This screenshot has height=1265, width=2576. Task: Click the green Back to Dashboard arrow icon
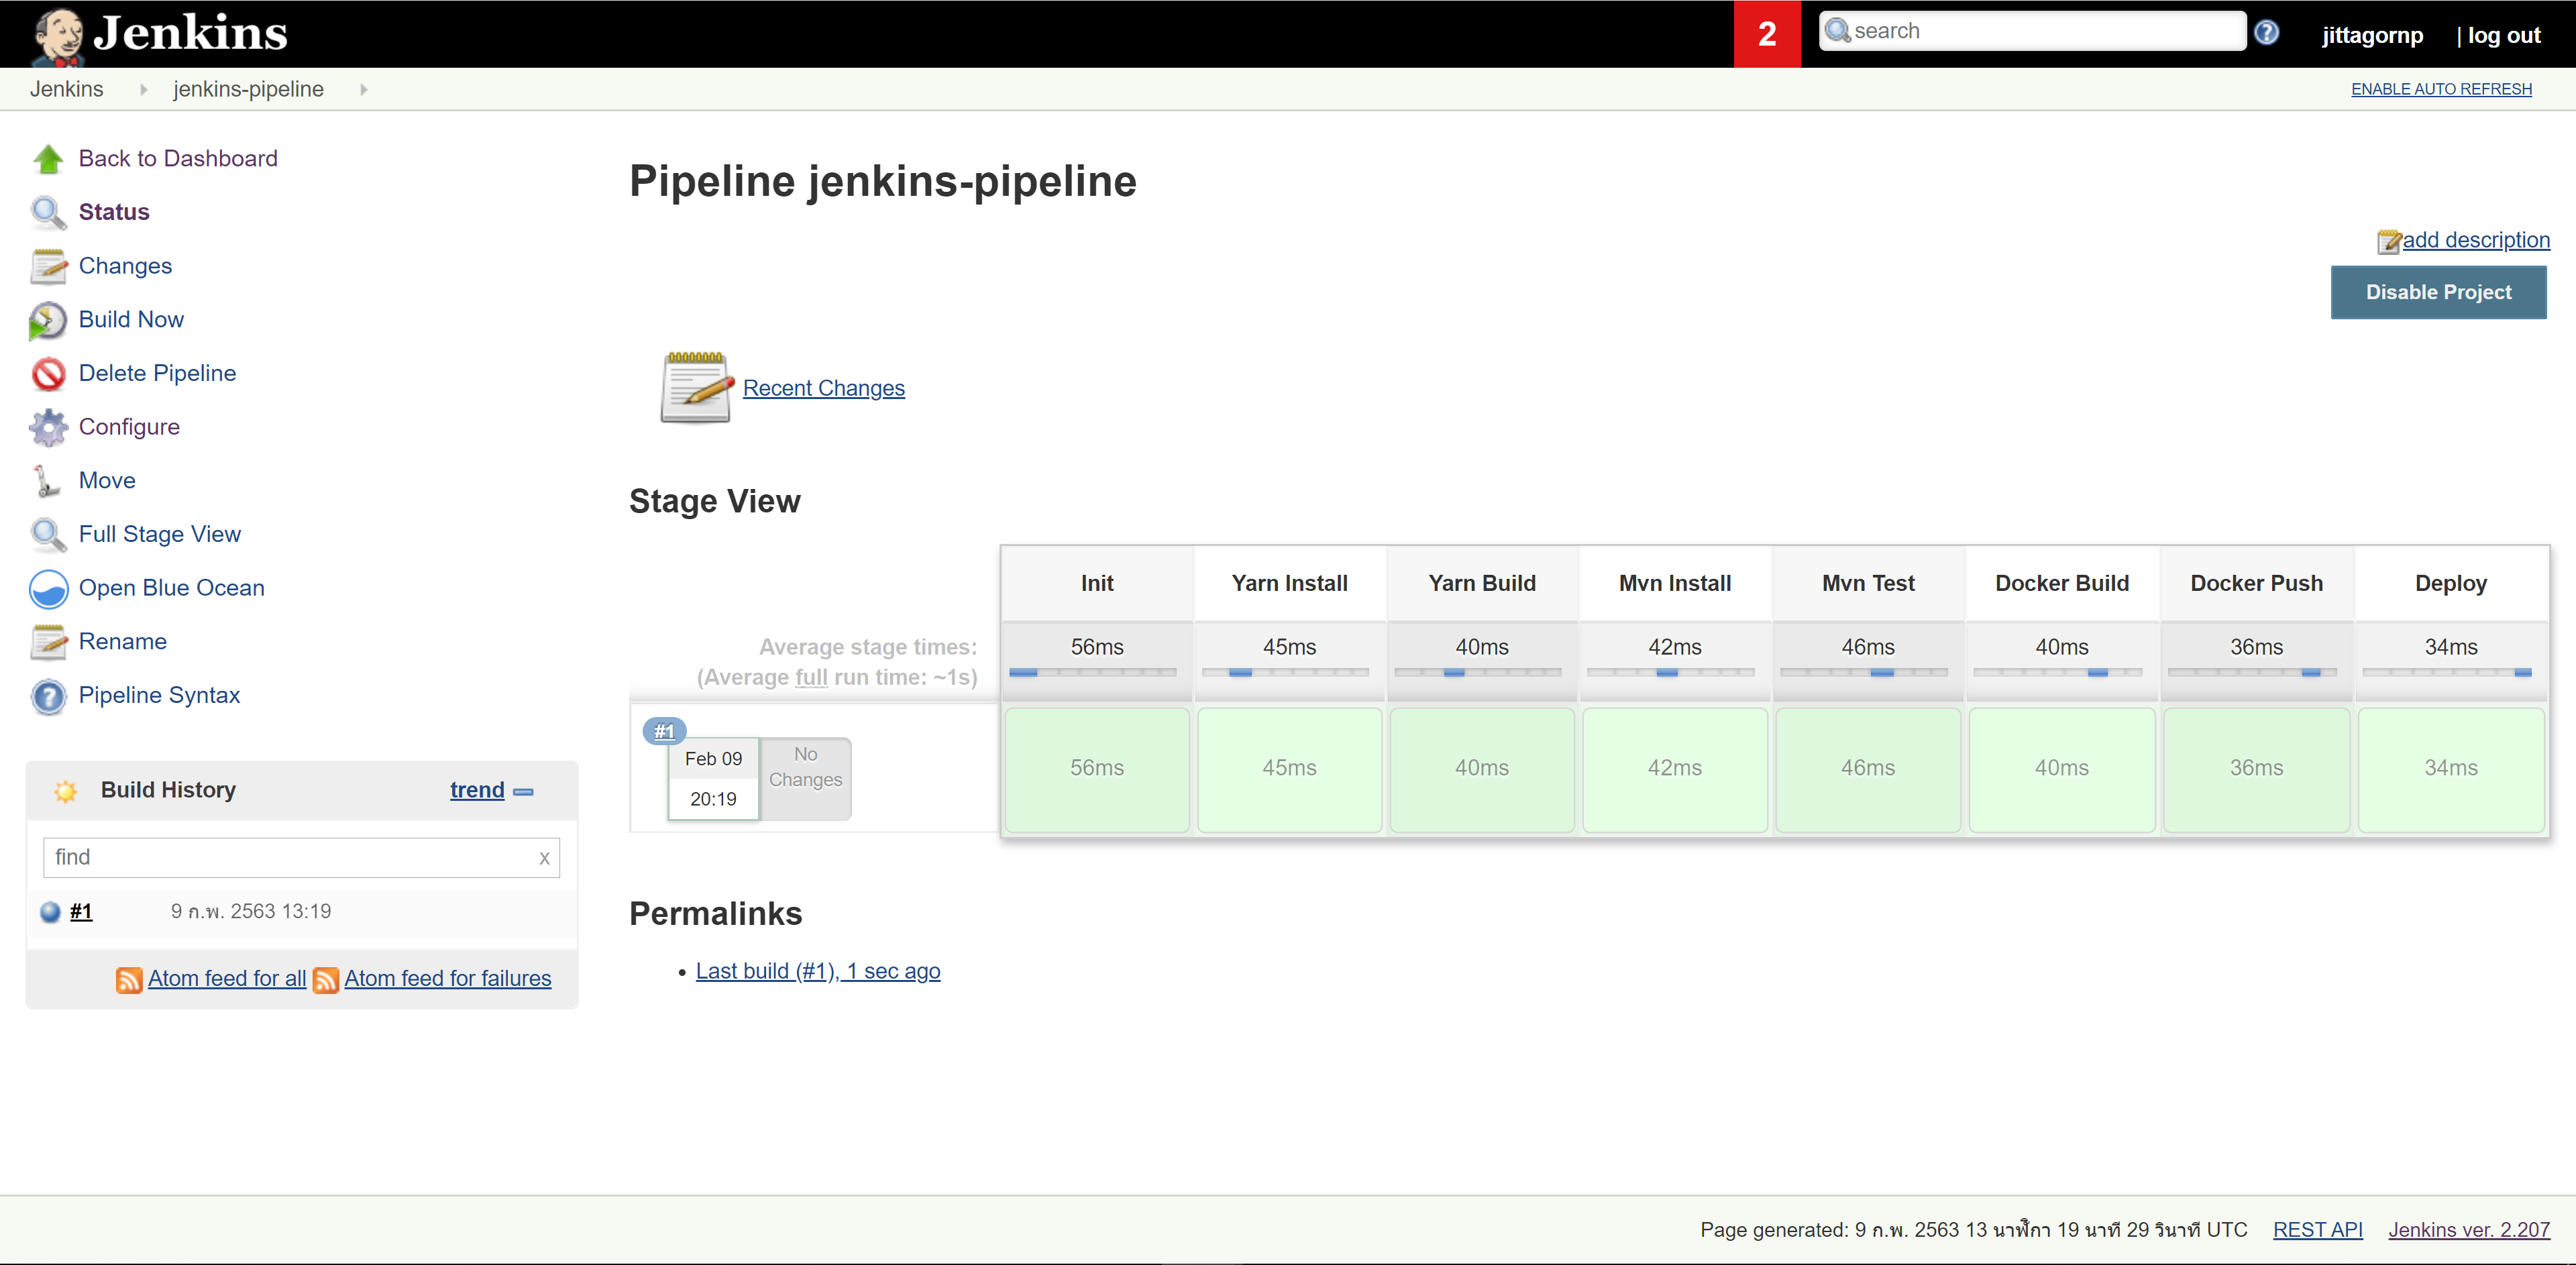click(48, 159)
